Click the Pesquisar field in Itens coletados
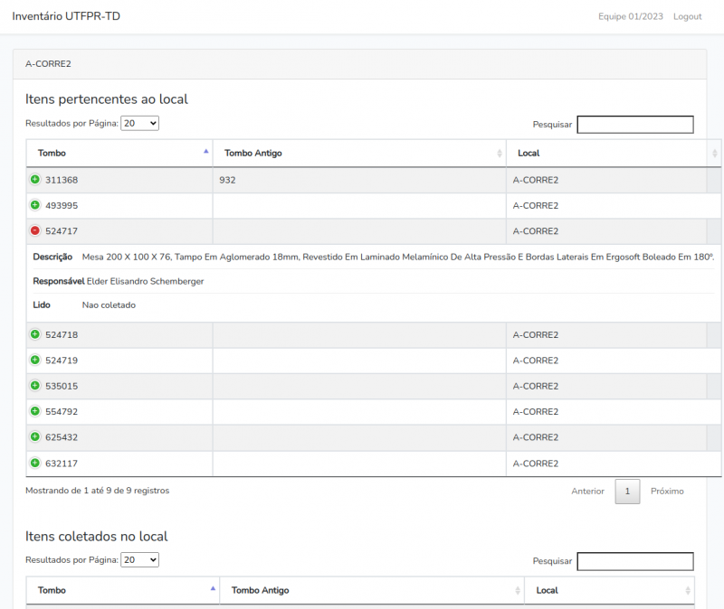This screenshot has height=609, width=724. [635, 561]
